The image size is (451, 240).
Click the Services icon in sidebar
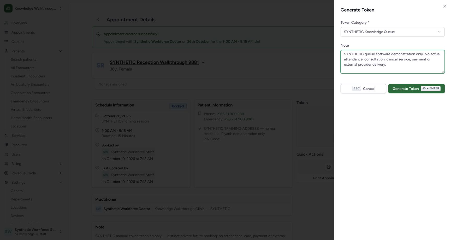[6, 136]
